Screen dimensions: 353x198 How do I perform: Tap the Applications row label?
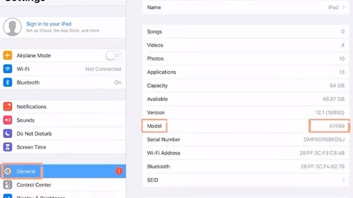point(162,72)
